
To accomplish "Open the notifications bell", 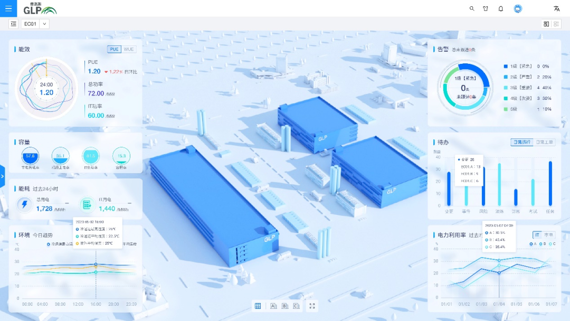I will tap(501, 8).
